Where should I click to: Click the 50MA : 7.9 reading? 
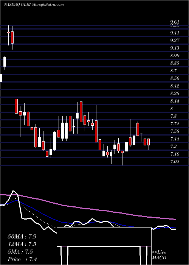pos(22,237)
